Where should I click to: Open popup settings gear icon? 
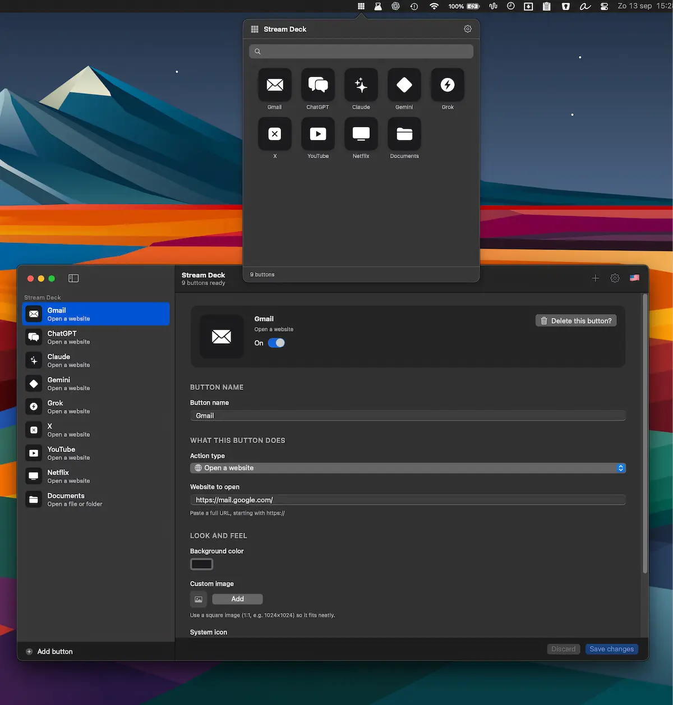(468, 29)
